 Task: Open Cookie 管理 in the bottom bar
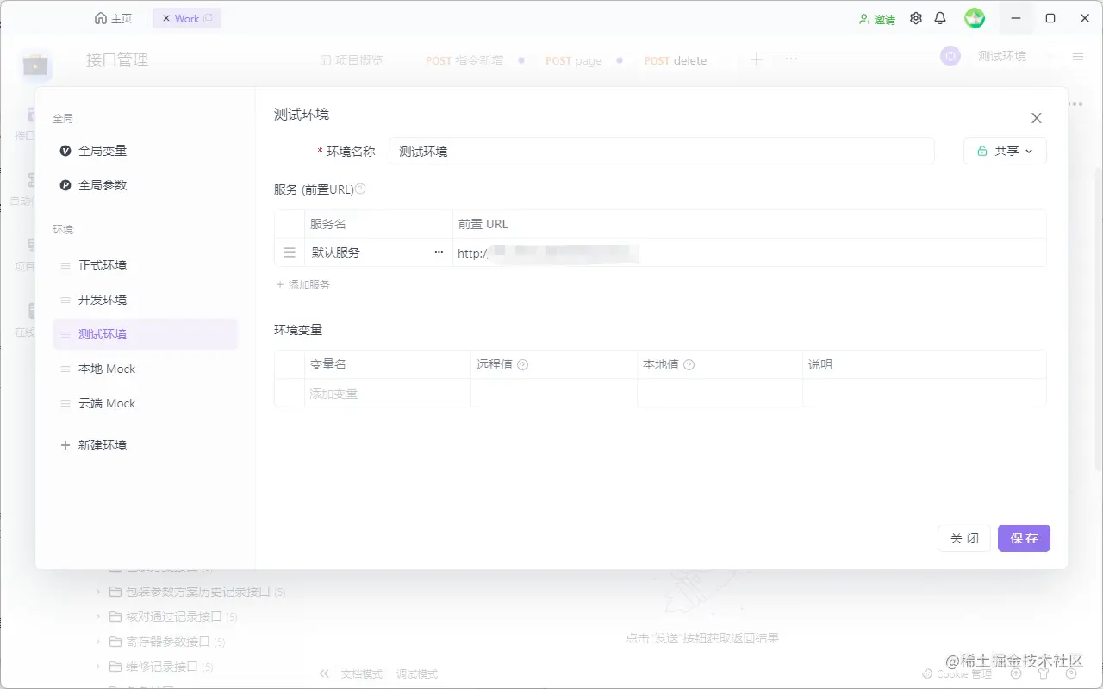[x=957, y=674]
